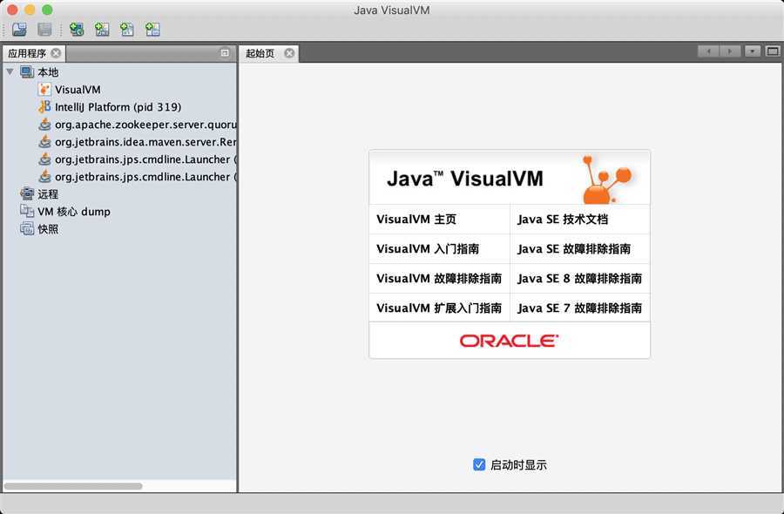
Task: Click the Add JMX Connection toolbar icon
Action: (x=102, y=30)
